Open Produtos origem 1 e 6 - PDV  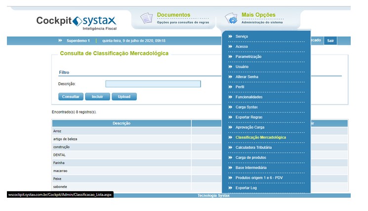(259, 177)
